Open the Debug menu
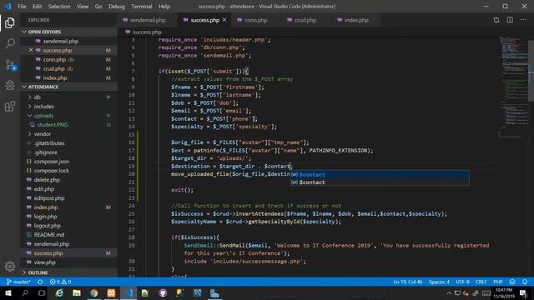Screen dimensions: 534x300 pyautogui.click(x=117, y=7)
